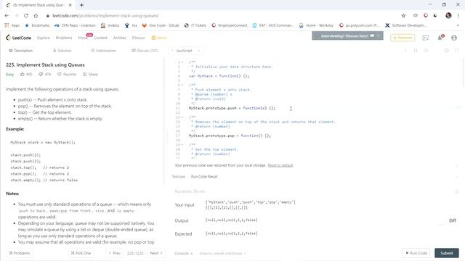Click browser back arrow
This screenshot has width=465, height=261.
(7, 15)
